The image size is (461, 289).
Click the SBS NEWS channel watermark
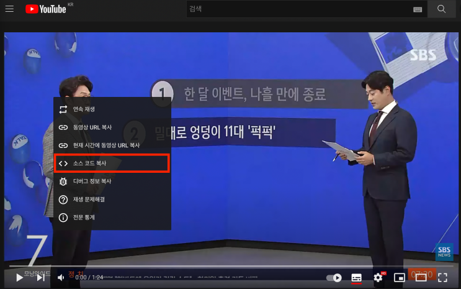coord(444,252)
